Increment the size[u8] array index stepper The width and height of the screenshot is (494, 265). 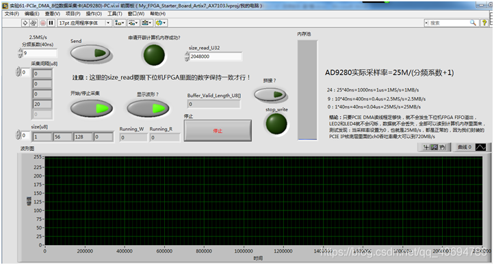[18, 133]
